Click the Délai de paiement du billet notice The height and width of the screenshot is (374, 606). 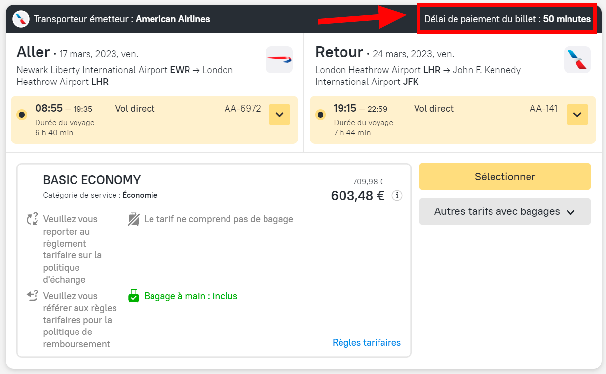point(507,19)
